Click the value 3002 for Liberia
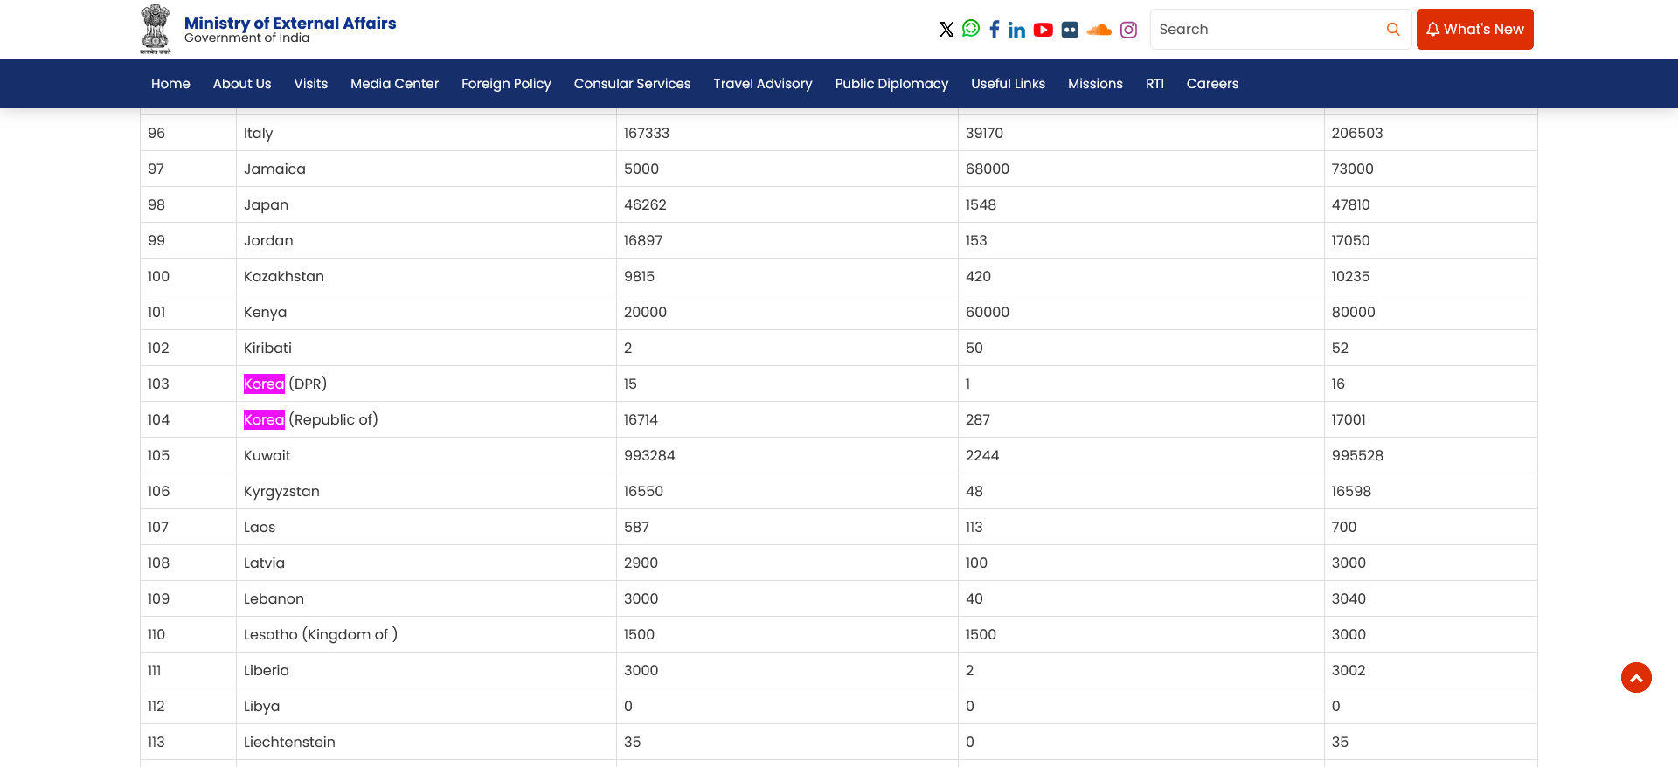 coord(1349,671)
